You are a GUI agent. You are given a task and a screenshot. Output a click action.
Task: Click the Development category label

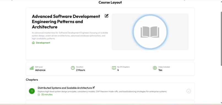click(x=43, y=43)
